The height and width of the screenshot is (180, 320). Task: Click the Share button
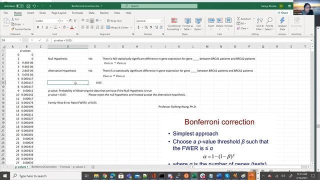(x=283, y=13)
